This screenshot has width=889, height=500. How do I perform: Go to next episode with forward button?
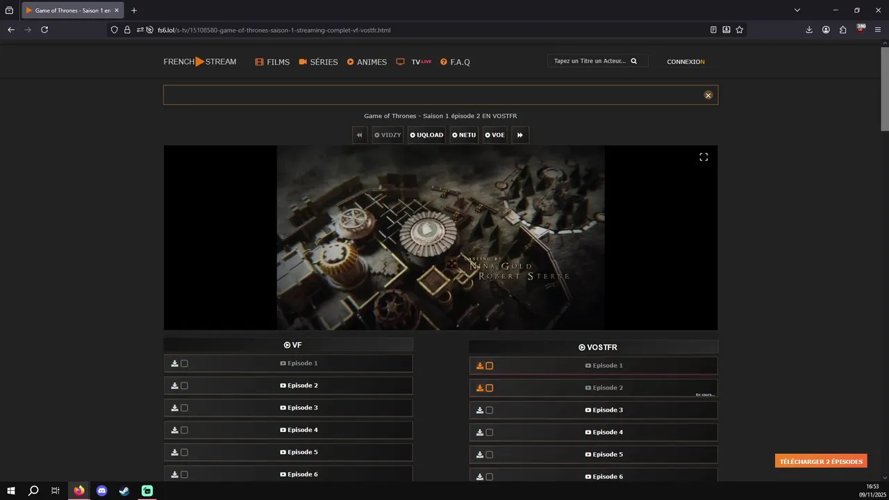tap(520, 135)
